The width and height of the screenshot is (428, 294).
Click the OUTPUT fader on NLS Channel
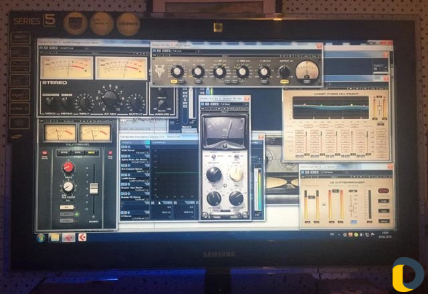pos(94,188)
